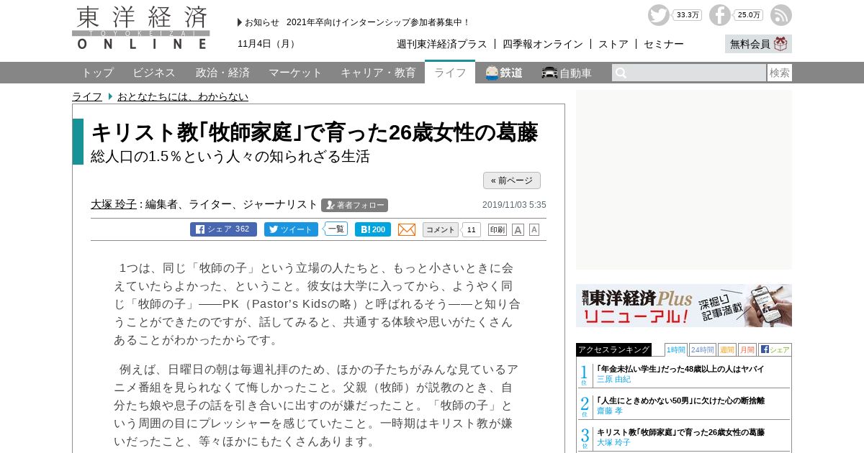Click the article date 2019/11/03 5:35
This screenshot has width=864, height=453.
514,205
